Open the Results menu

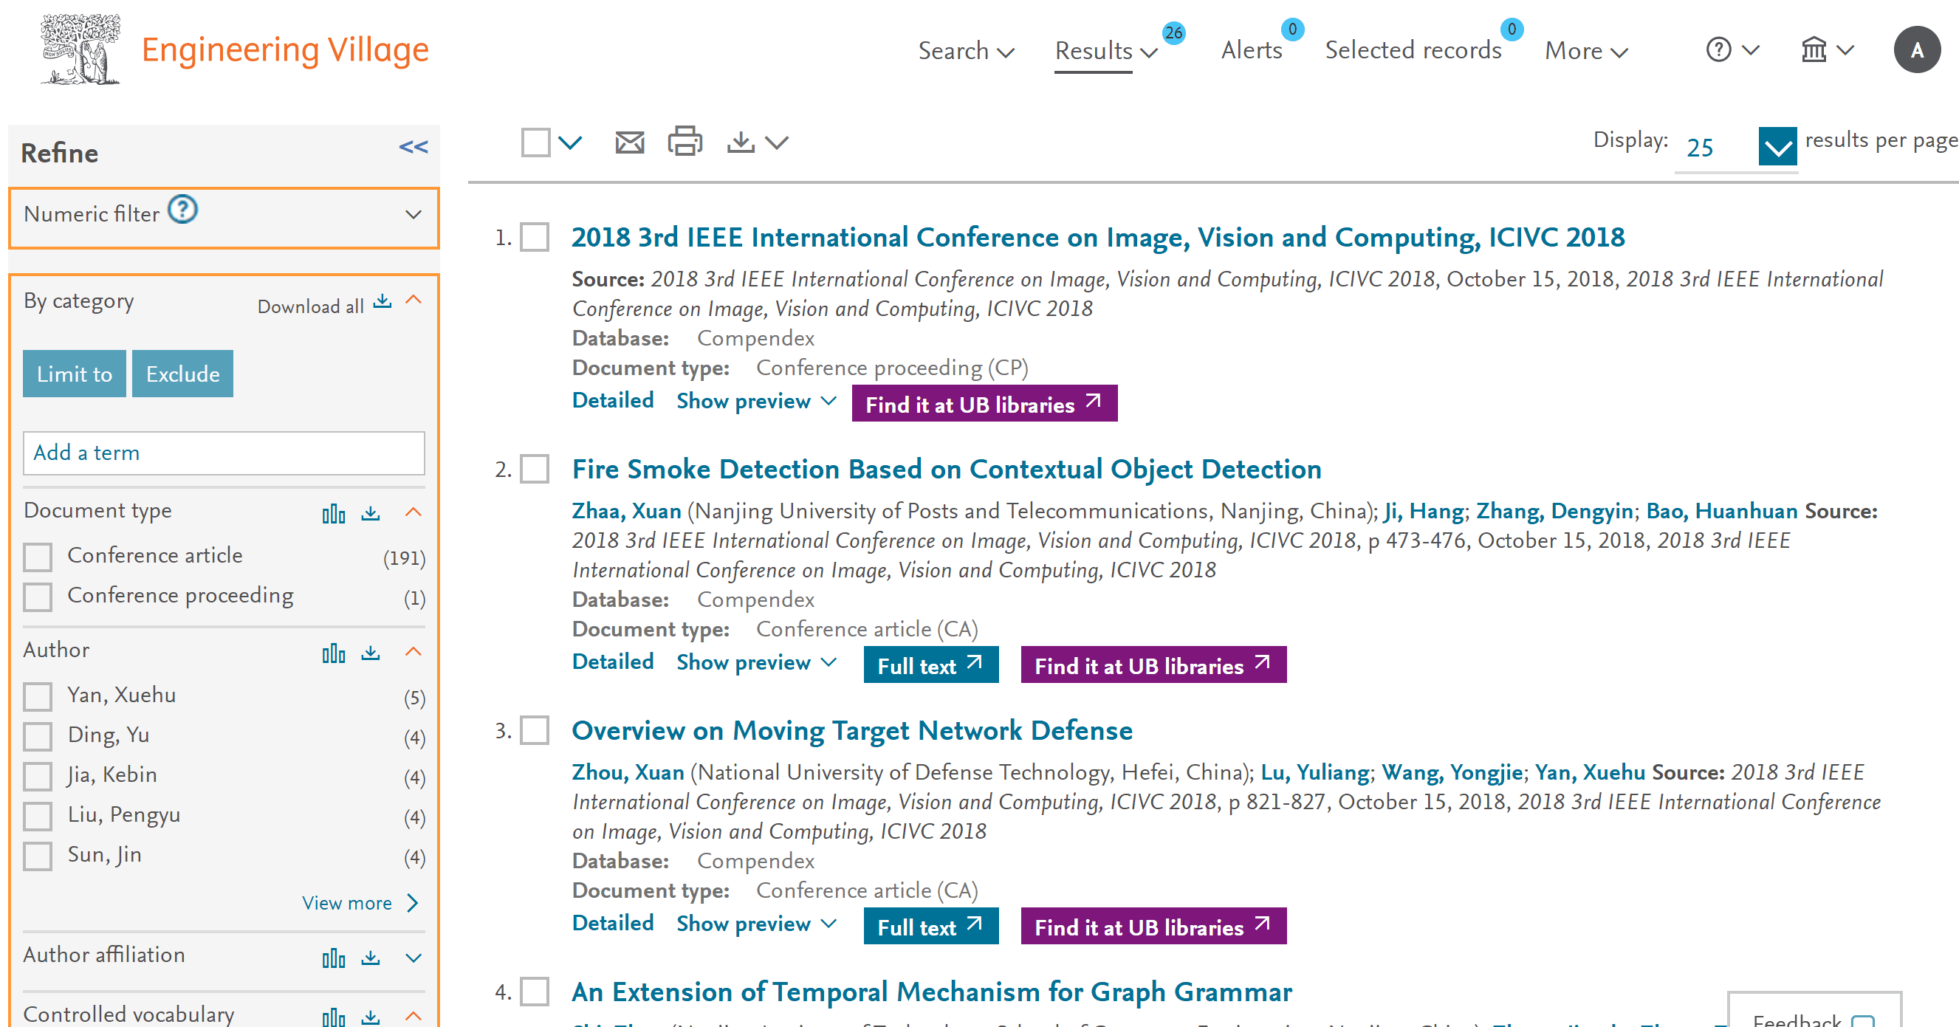click(1105, 51)
